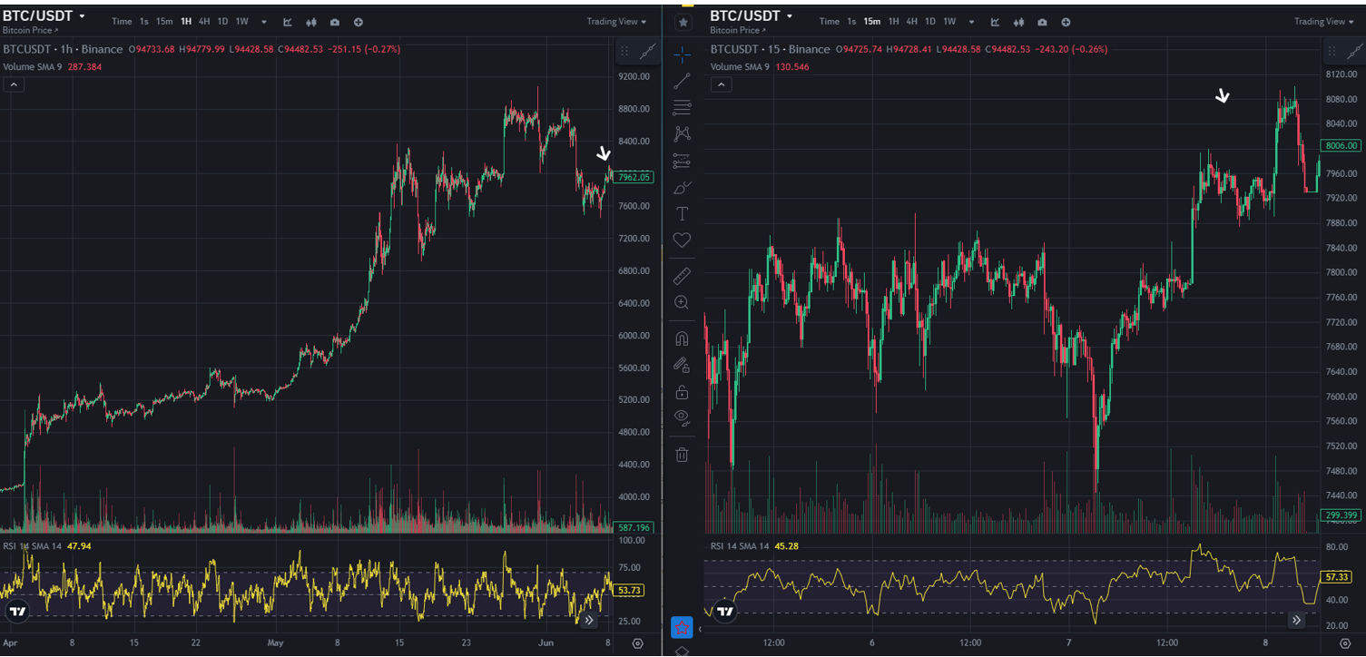Click star favorite icon beside right BTC/USDT
This screenshot has height=657, width=1366.
pos(683,21)
